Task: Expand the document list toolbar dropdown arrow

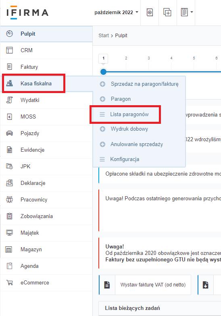Action: click(x=192, y=12)
